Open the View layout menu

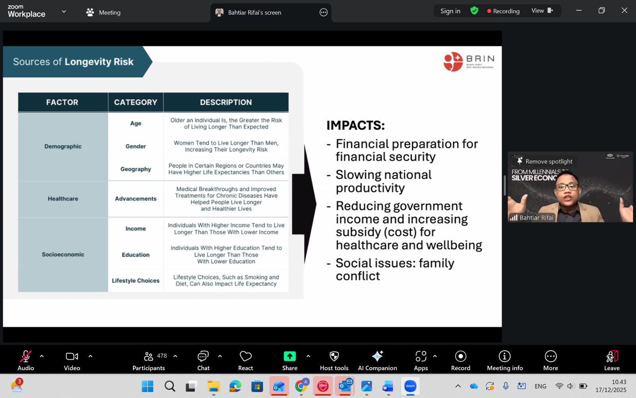pos(542,11)
